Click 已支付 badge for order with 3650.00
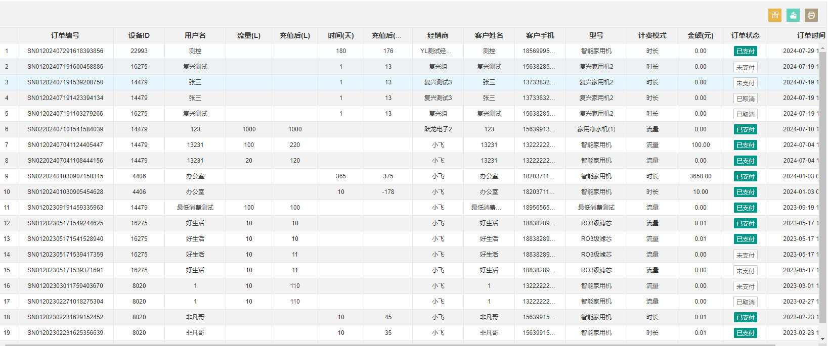The image size is (828, 346). tap(746, 176)
